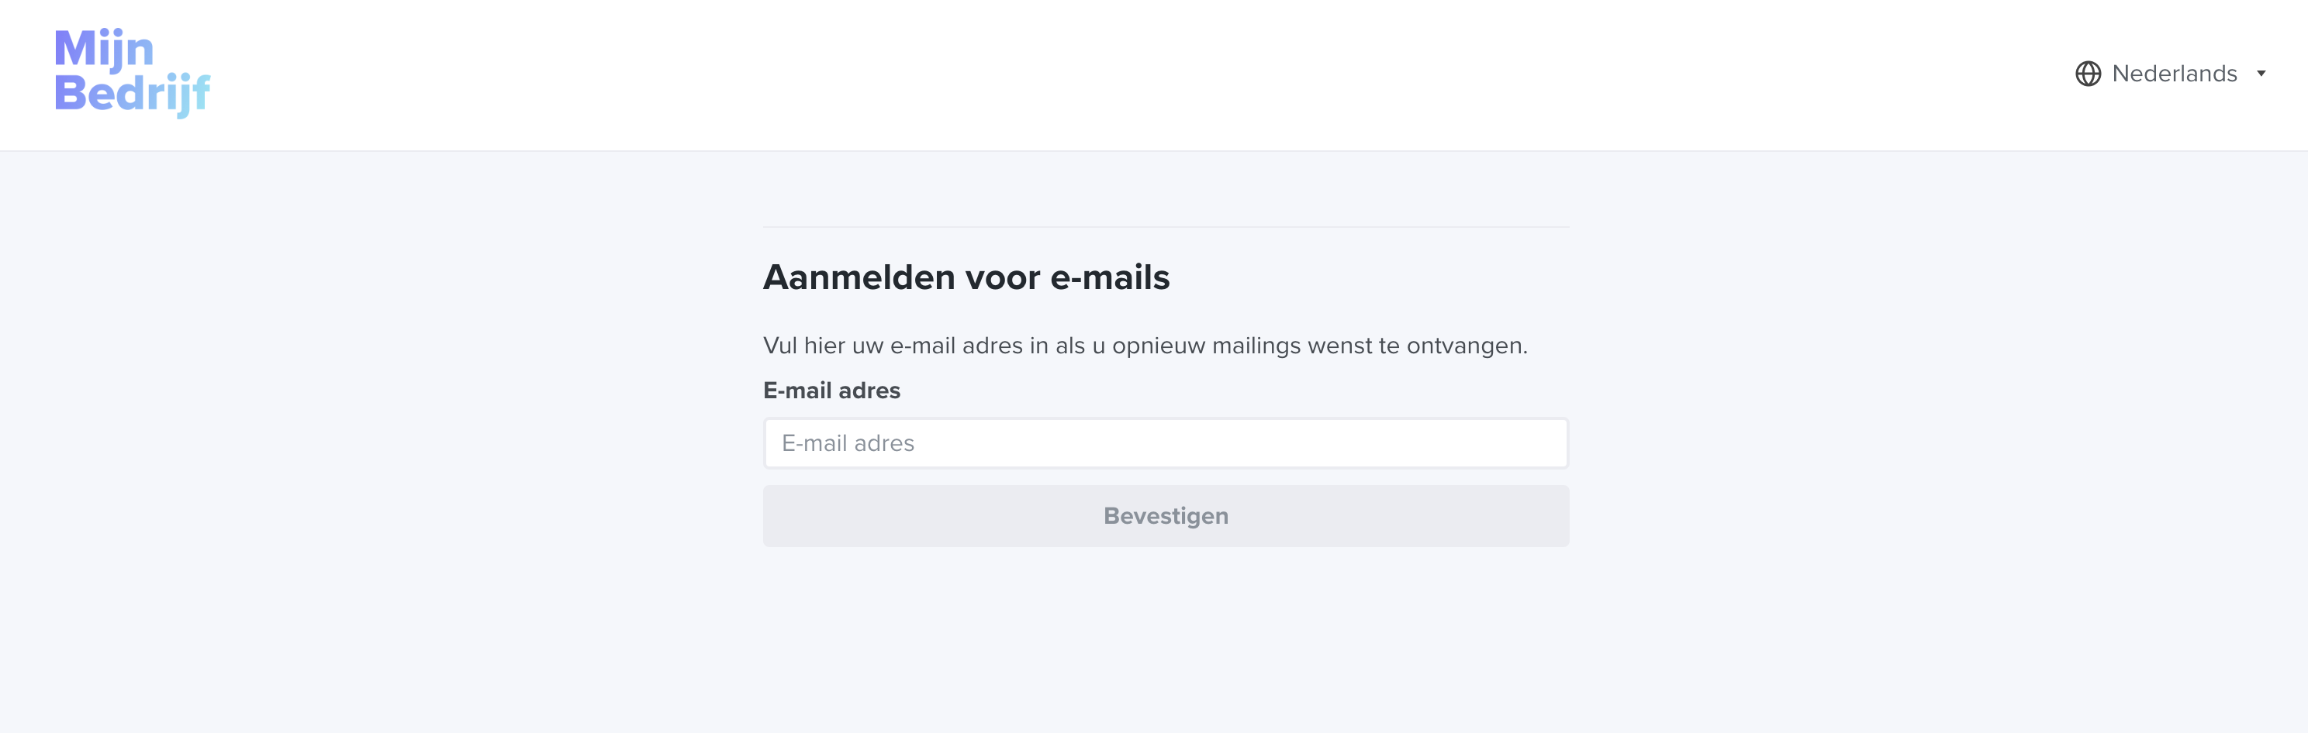Click the bold E-mail adres field label
2308x733 pixels.
coord(831,391)
